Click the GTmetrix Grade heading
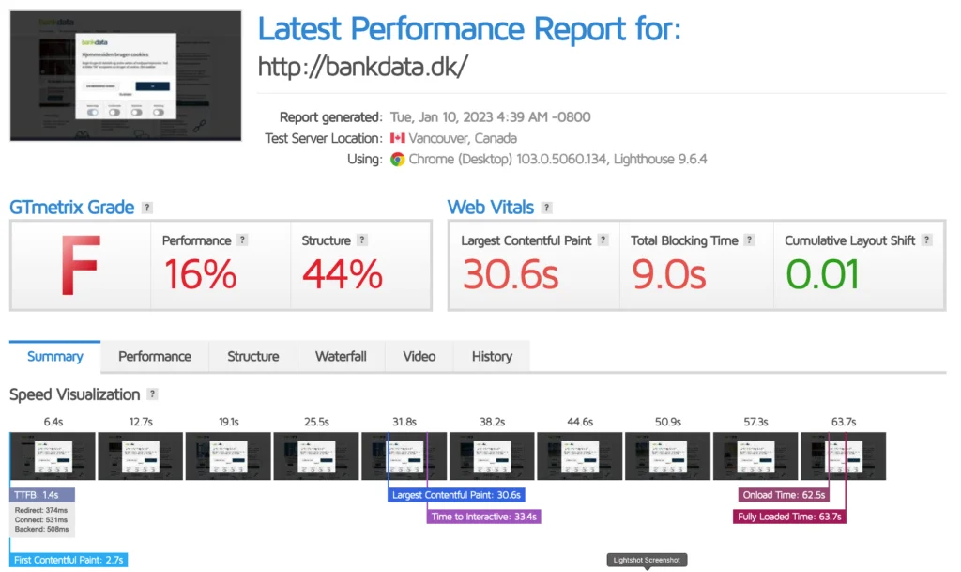 click(71, 208)
